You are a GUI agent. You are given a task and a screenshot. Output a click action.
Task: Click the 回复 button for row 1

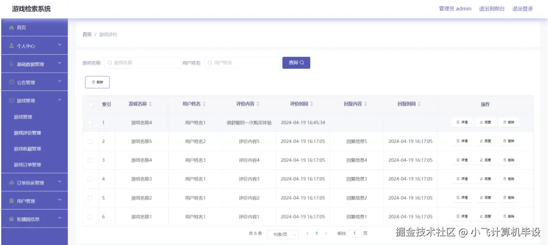(486, 122)
